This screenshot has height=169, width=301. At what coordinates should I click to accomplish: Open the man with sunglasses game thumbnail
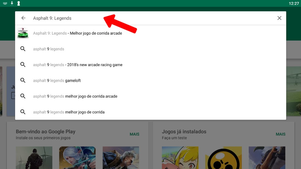pyautogui.click(x=121, y=158)
